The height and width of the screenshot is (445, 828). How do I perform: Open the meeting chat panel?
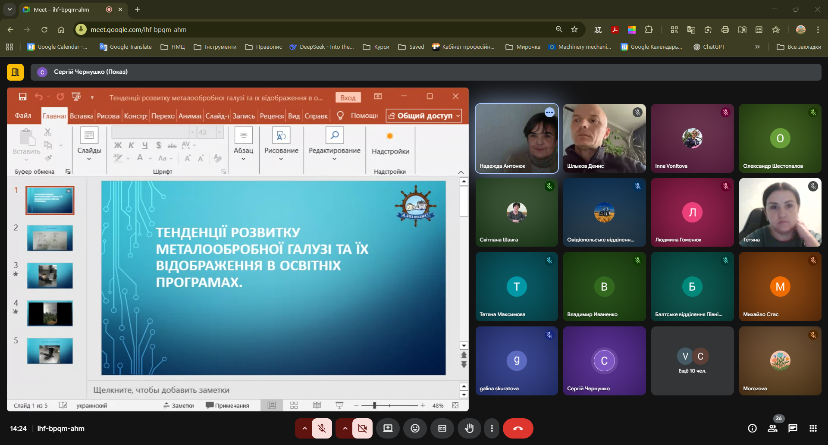click(793, 428)
